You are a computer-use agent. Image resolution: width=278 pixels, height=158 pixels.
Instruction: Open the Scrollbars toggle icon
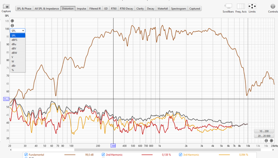coord(228,6)
